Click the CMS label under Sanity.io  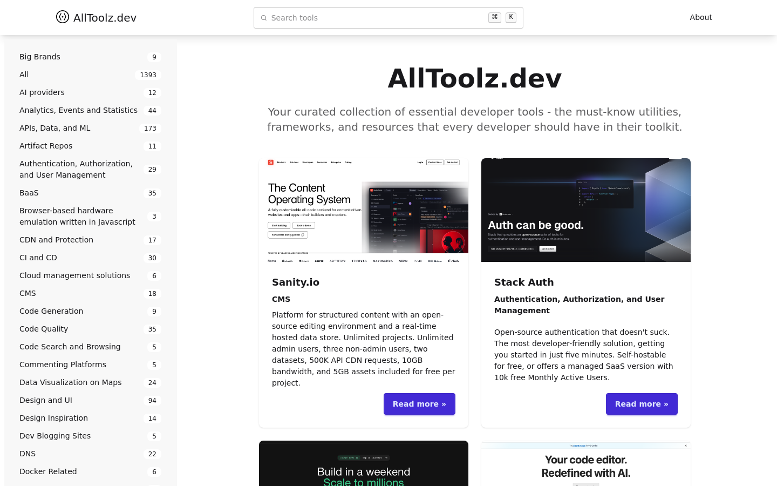[x=281, y=299]
